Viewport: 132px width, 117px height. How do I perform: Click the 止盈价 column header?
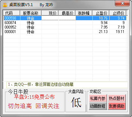101,13
